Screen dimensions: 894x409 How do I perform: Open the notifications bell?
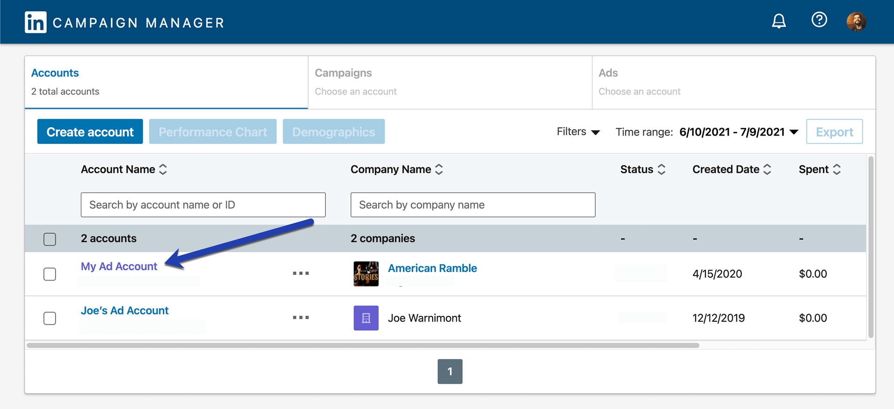pos(779,21)
